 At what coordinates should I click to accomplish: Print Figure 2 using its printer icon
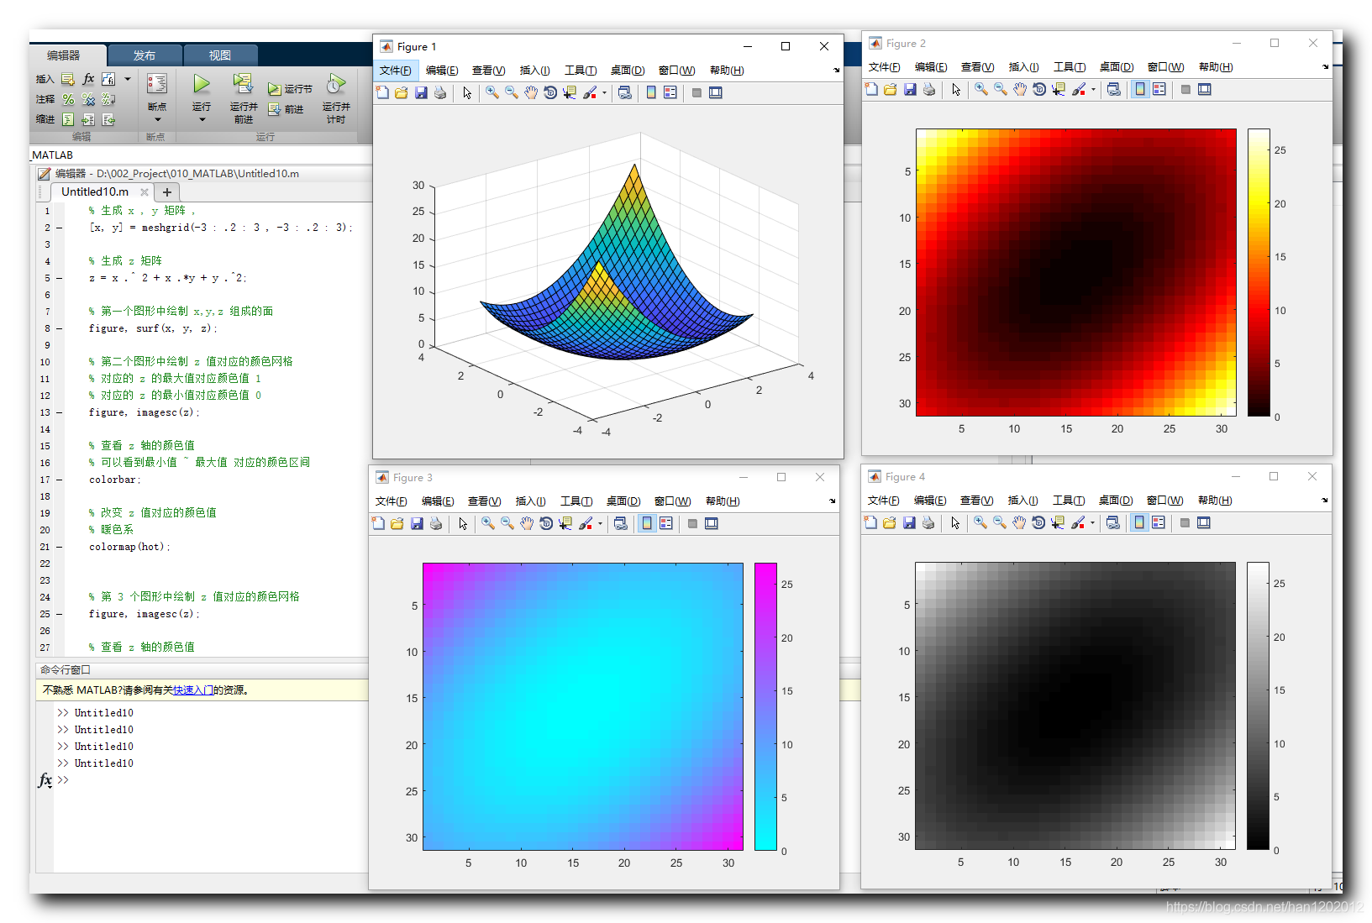pyautogui.click(x=929, y=89)
